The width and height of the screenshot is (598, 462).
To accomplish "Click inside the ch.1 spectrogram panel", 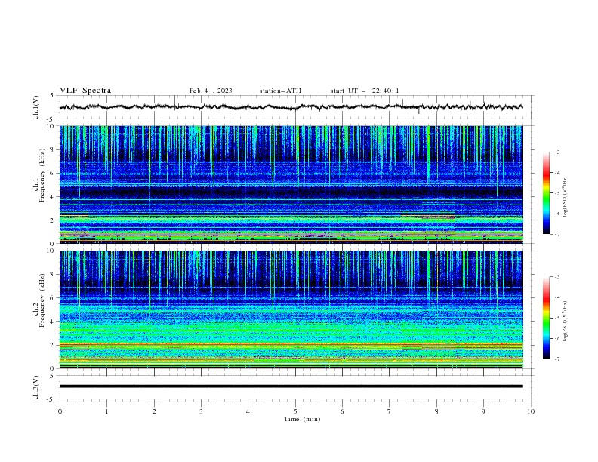I will pyautogui.click(x=291, y=184).
